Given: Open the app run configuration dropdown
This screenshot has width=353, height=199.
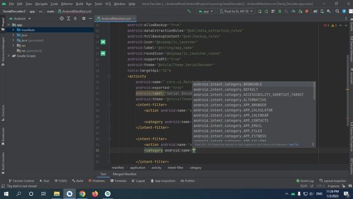Looking at the screenshot, I should tap(206, 11).
